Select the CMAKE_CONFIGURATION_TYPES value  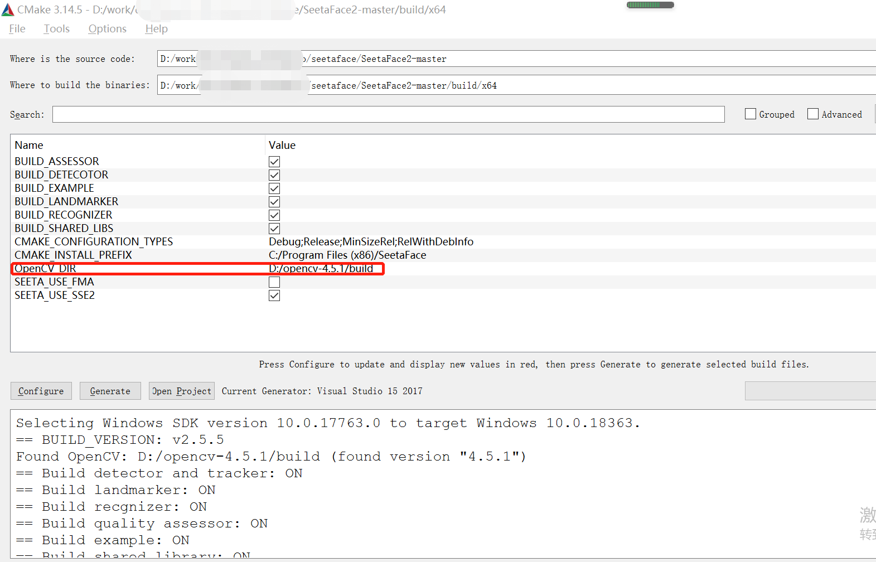(x=371, y=242)
